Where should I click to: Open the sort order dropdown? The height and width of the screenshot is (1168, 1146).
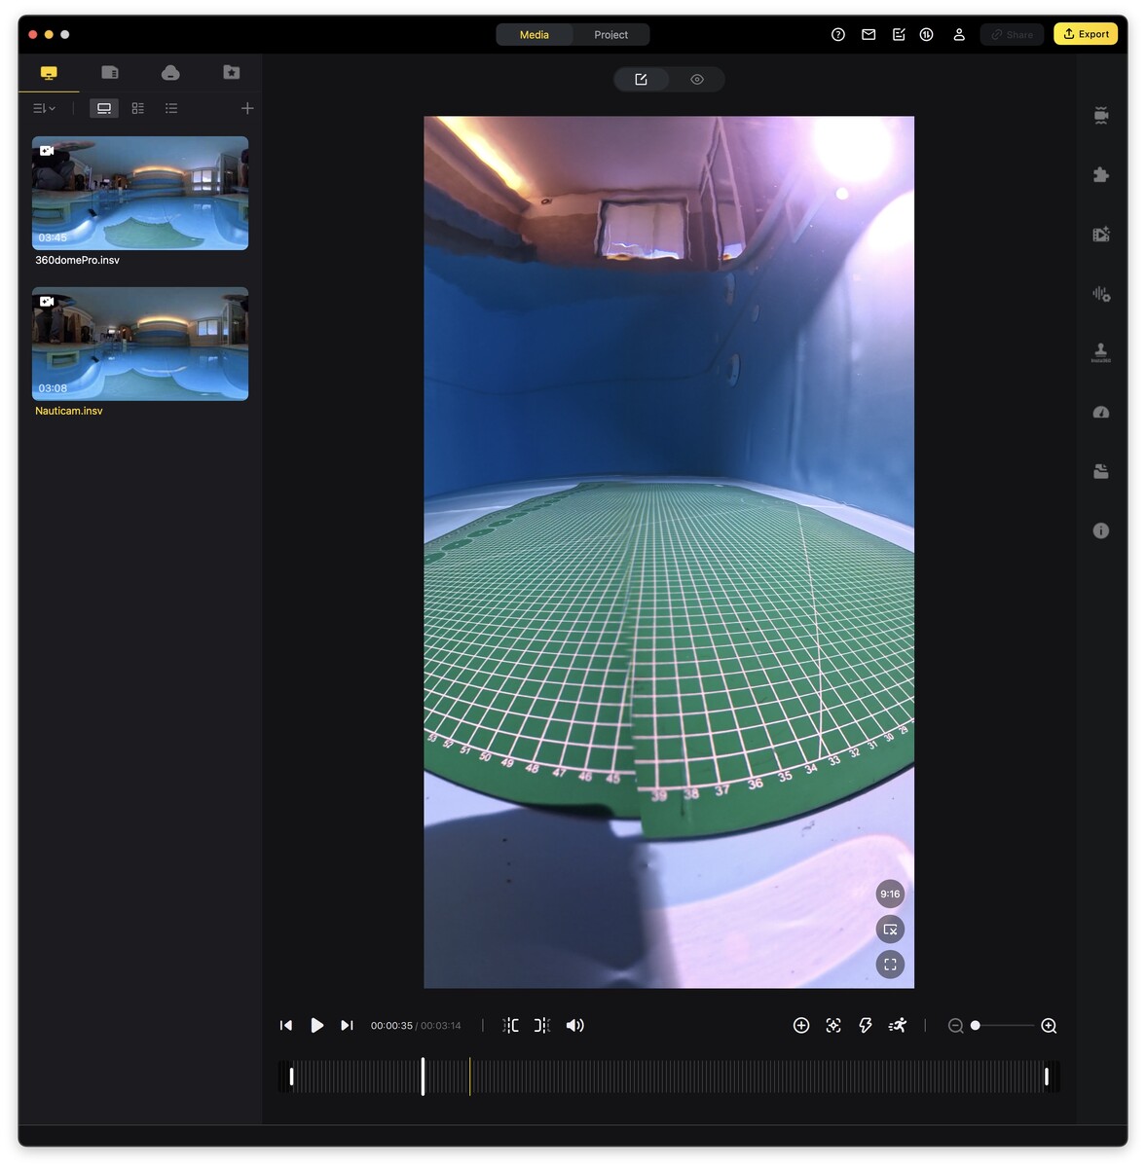tap(43, 108)
